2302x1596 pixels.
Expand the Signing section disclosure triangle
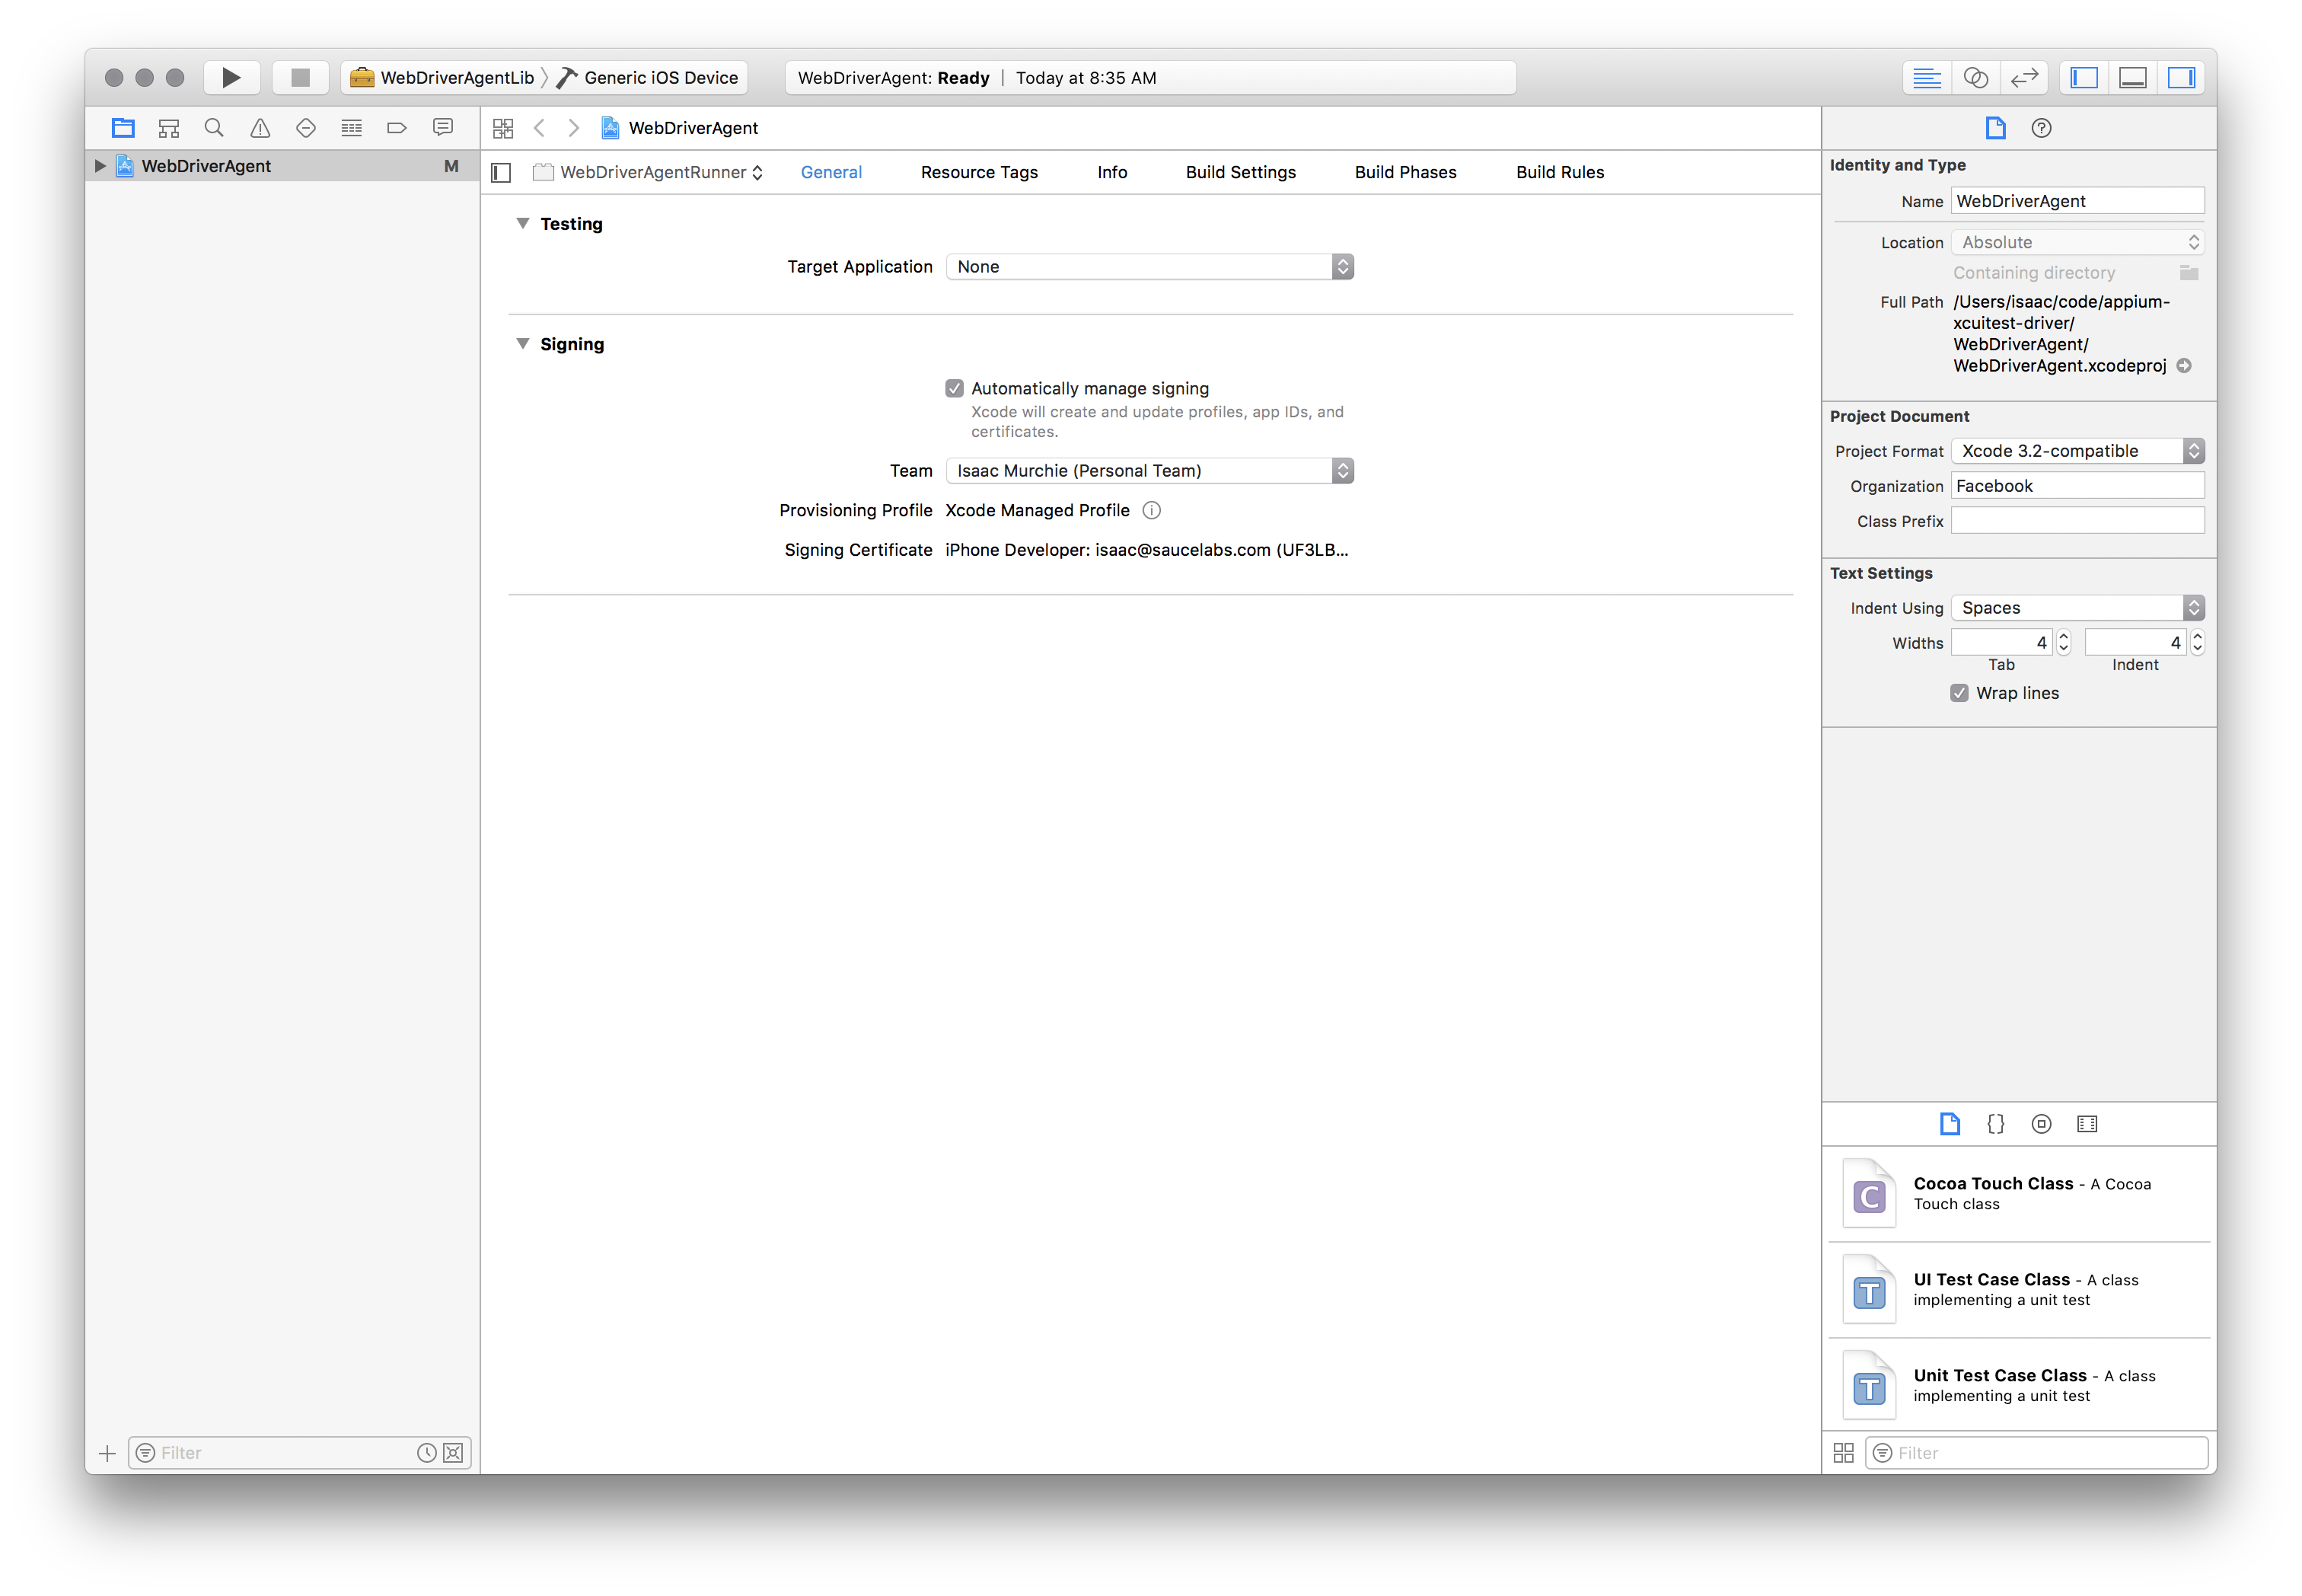click(x=521, y=343)
